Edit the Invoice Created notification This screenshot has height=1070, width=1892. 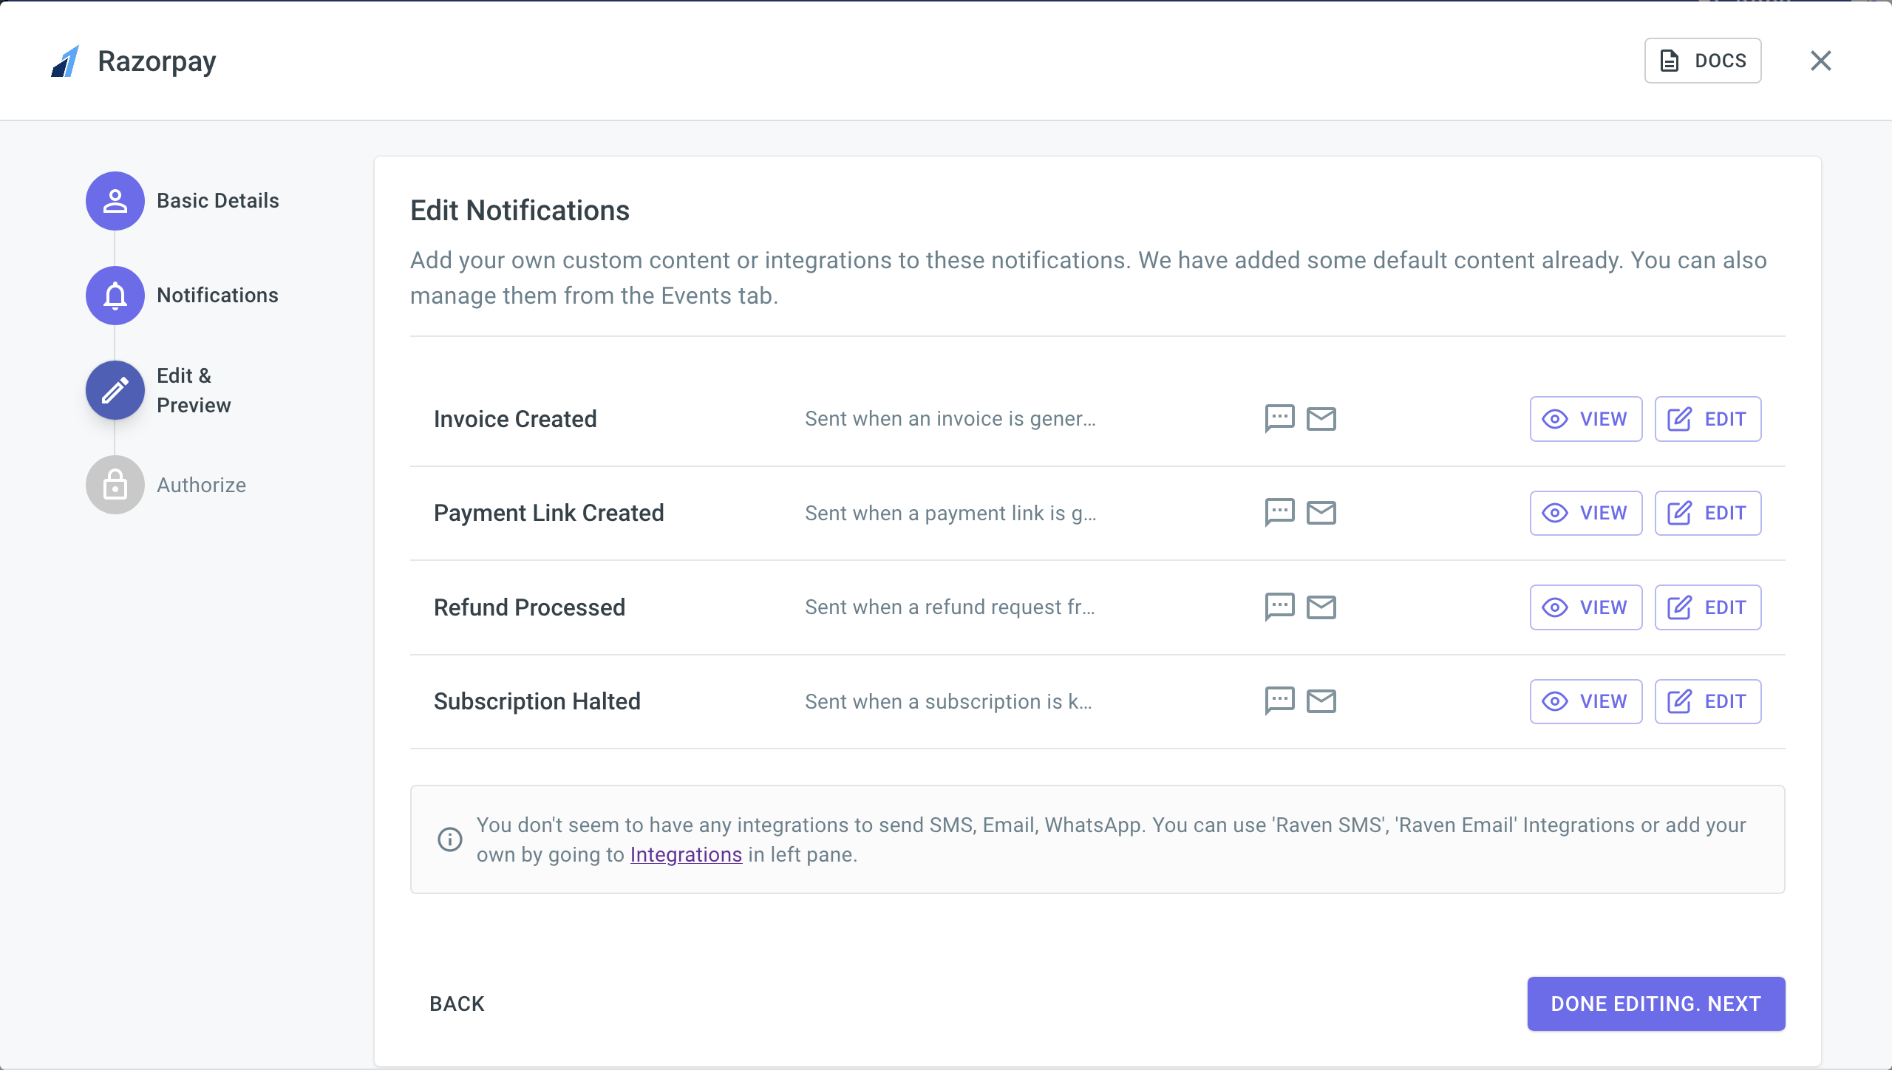[x=1707, y=419]
